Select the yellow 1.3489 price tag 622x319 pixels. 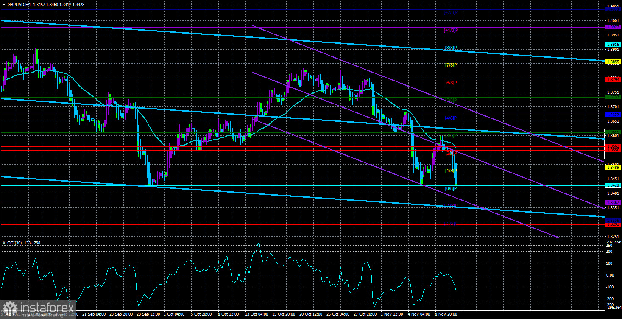pos(614,168)
